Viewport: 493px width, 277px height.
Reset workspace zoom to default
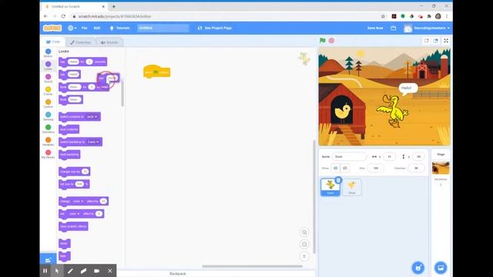click(x=304, y=256)
